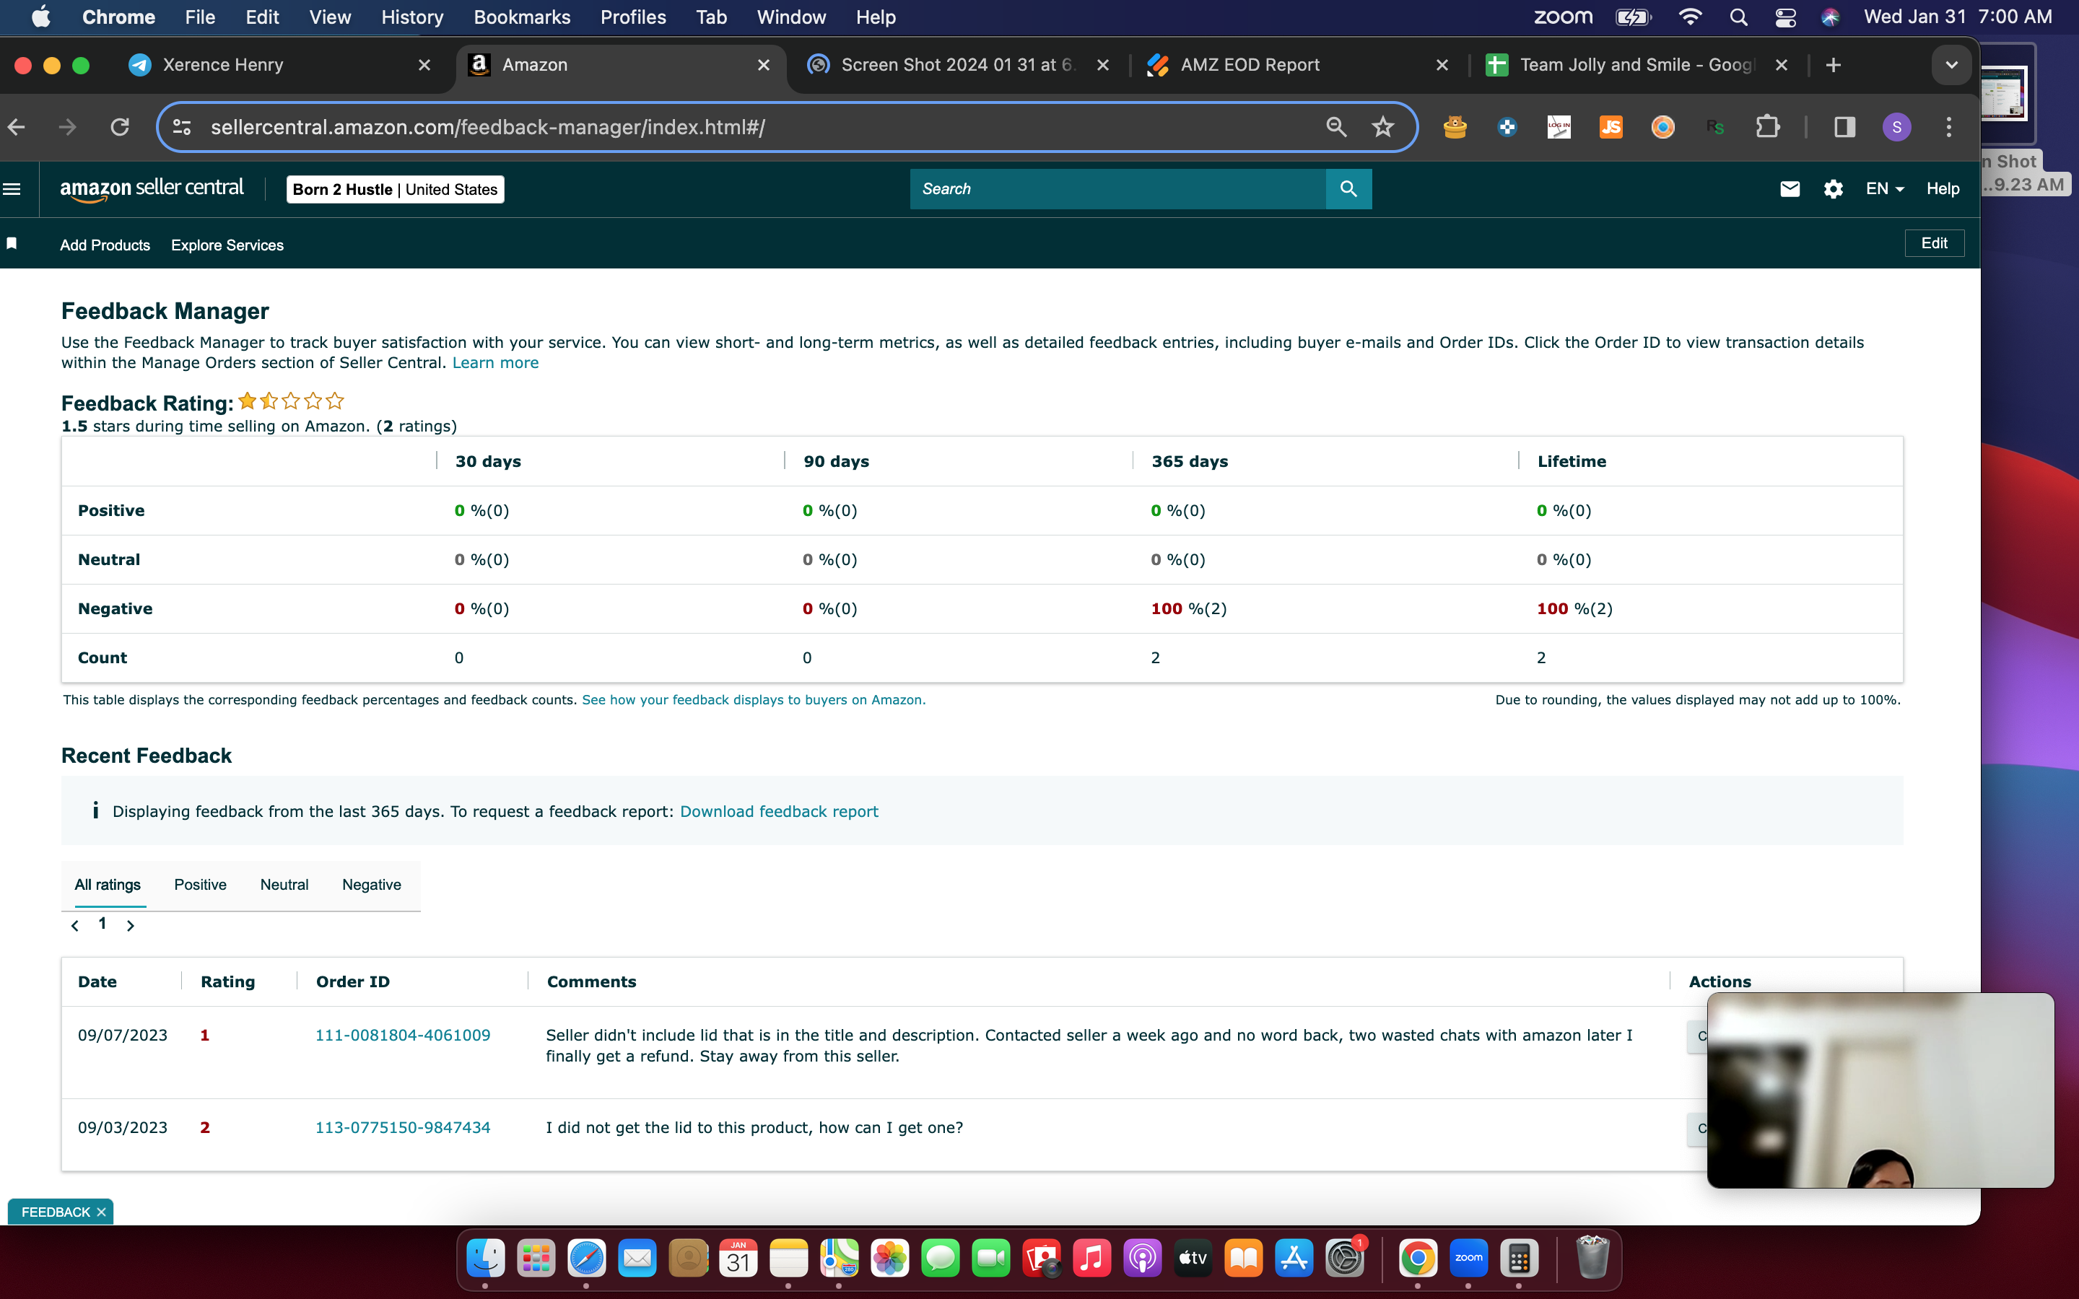Open the Calculator from the Dock
This screenshot has width=2079, height=1299.
tap(1519, 1259)
